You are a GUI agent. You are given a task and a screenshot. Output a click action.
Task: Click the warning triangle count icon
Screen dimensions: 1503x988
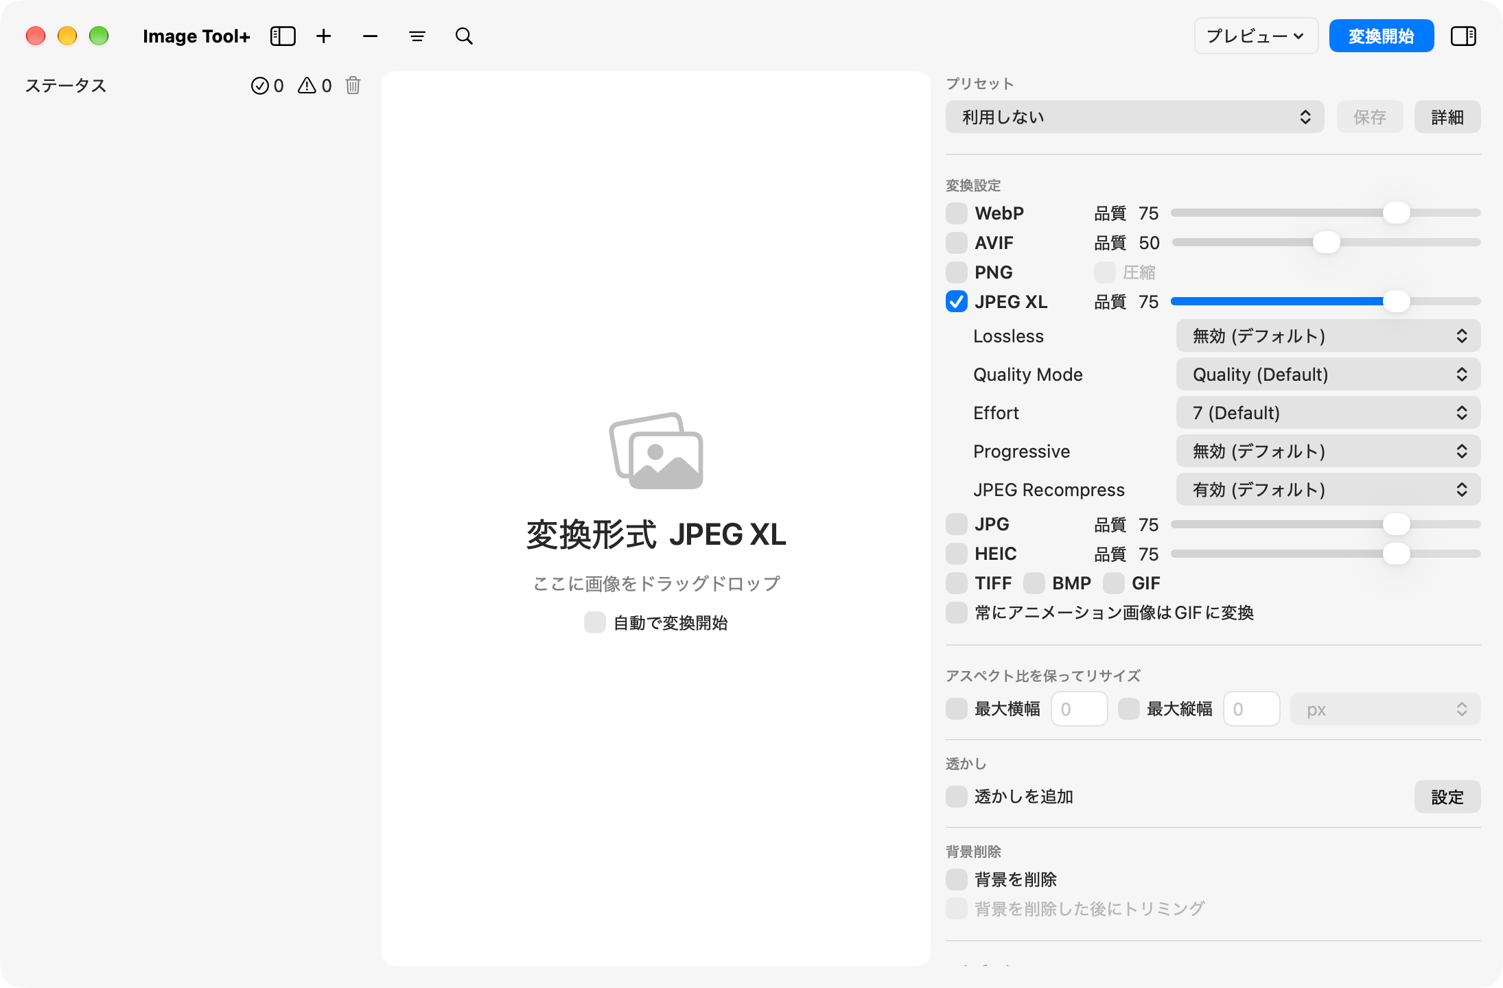(x=307, y=86)
